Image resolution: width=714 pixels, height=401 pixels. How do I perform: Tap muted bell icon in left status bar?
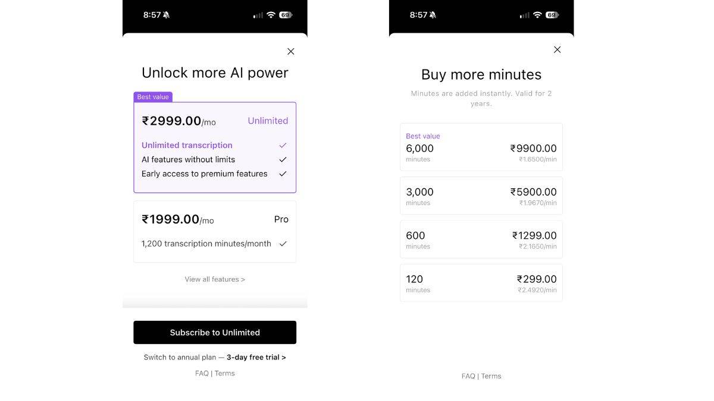(x=167, y=15)
